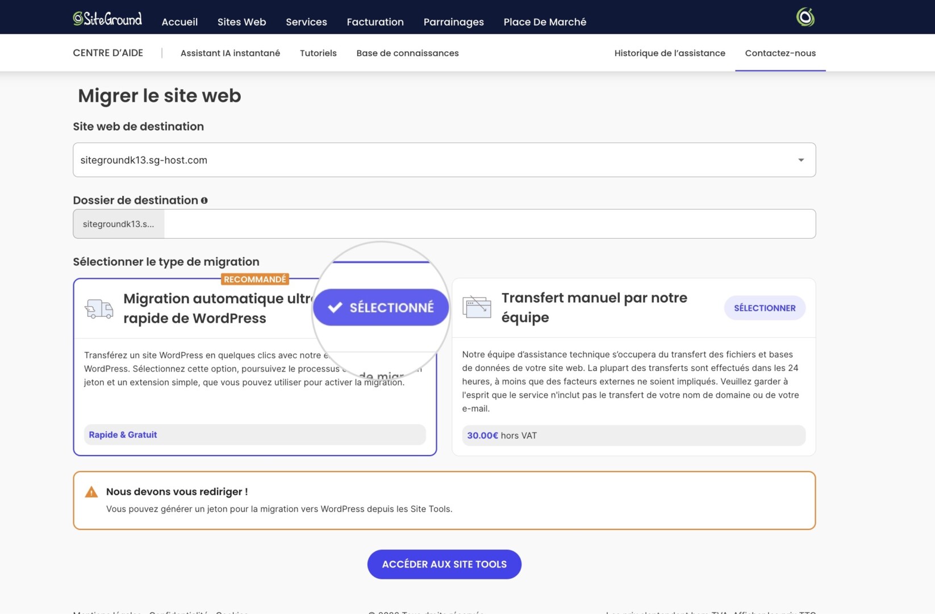
Task: Open the user profile avatar icon
Action: (805, 17)
